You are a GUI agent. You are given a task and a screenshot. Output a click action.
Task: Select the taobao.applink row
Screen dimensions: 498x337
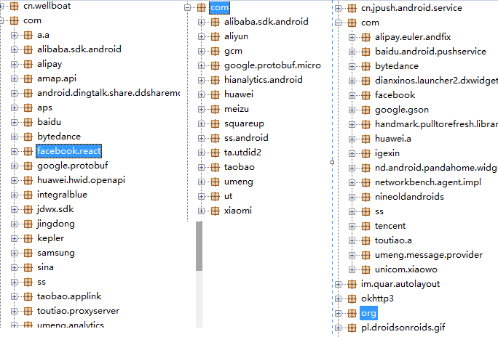(69, 296)
